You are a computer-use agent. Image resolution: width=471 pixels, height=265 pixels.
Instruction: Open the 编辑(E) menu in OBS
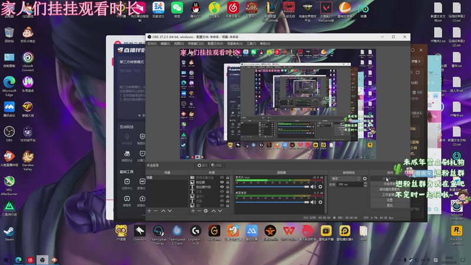point(165,44)
